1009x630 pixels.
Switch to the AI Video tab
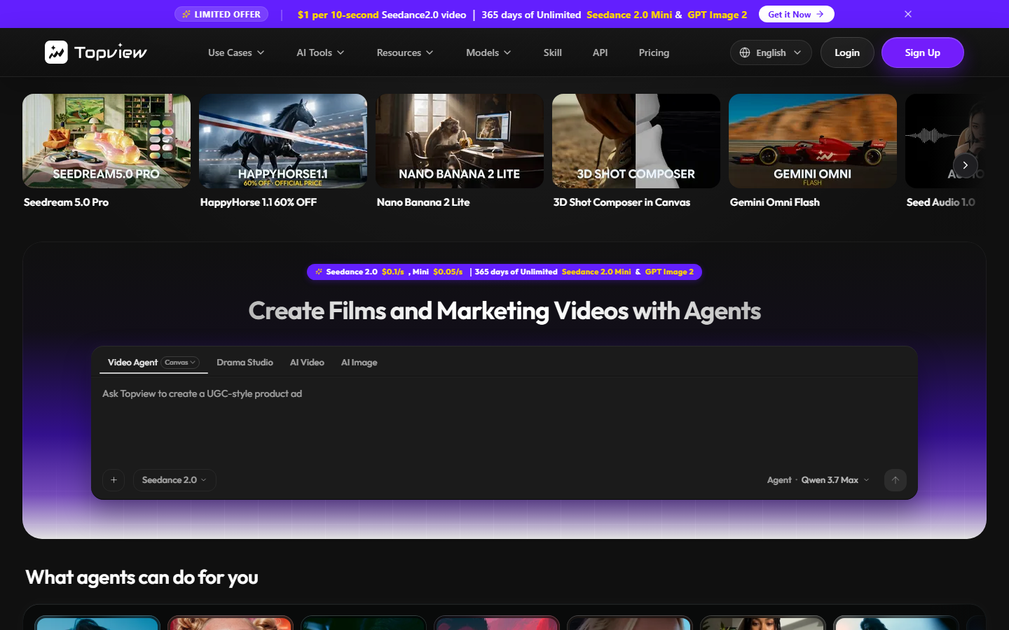[x=307, y=363]
